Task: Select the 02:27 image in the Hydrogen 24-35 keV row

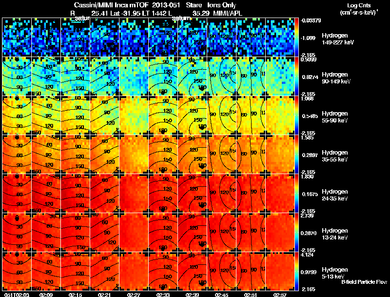Action: 134,194
